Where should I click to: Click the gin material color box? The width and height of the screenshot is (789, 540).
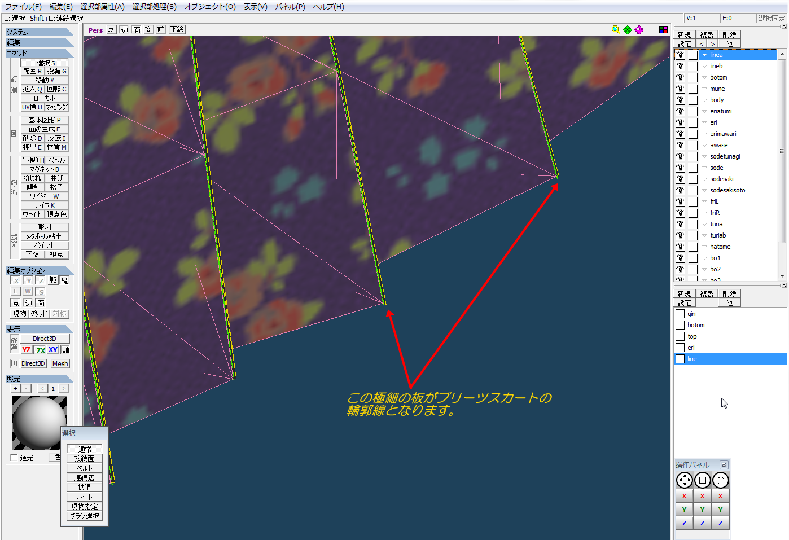pyautogui.click(x=680, y=314)
